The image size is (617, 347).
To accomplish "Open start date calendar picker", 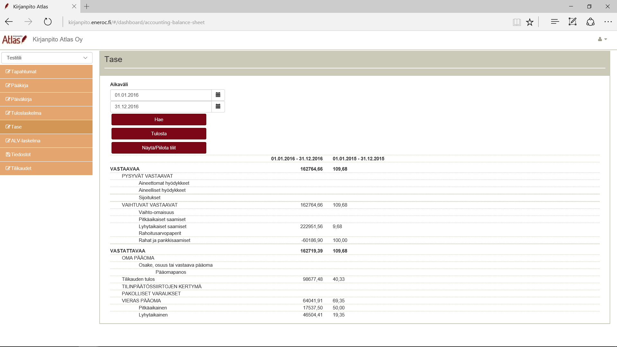I will (218, 95).
